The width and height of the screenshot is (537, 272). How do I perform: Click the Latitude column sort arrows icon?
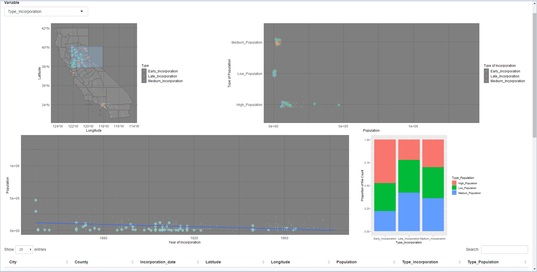[x=263, y=262]
